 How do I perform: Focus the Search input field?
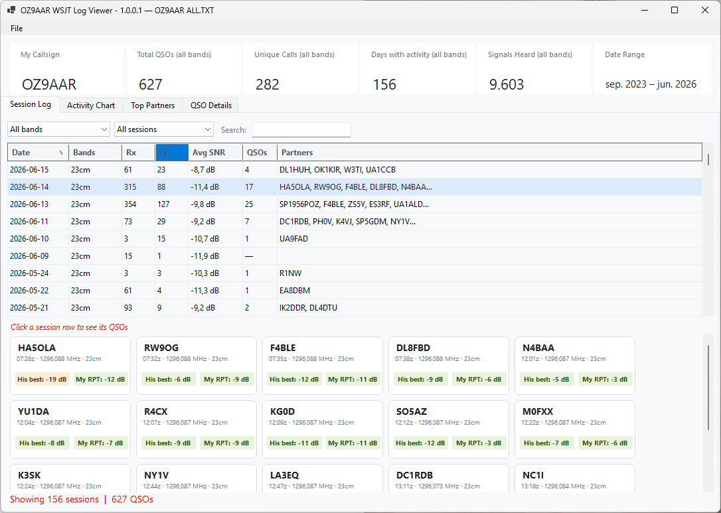[301, 129]
